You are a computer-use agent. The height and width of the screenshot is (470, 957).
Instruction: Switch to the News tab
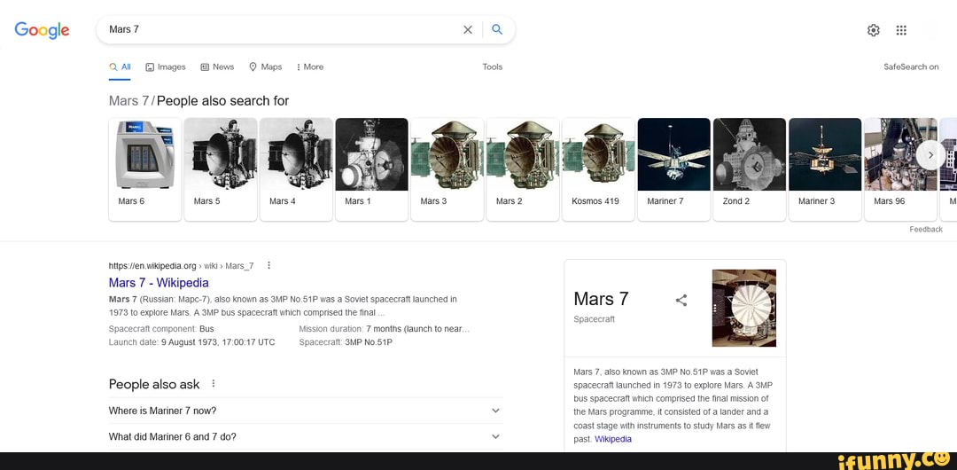coord(217,67)
